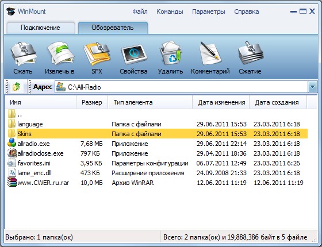Go up one folder level arrow
The height and width of the screenshot is (247, 322).
[x=17, y=87]
